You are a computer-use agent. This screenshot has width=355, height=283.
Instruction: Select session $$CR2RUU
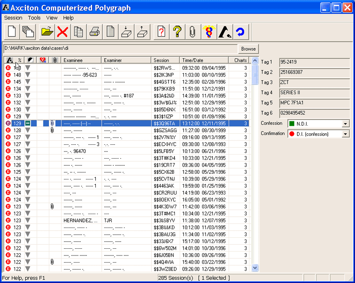127,193
